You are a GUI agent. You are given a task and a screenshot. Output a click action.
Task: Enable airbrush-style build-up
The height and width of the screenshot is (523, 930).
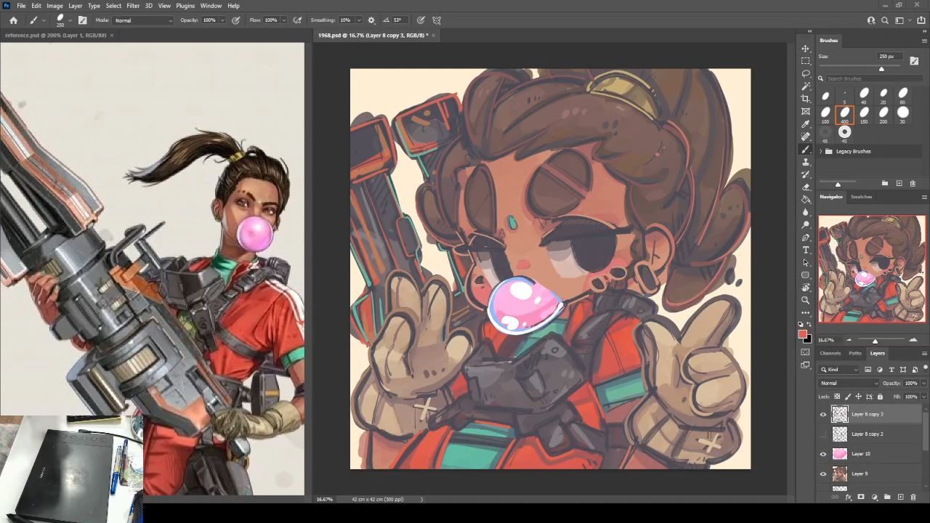click(297, 20)
